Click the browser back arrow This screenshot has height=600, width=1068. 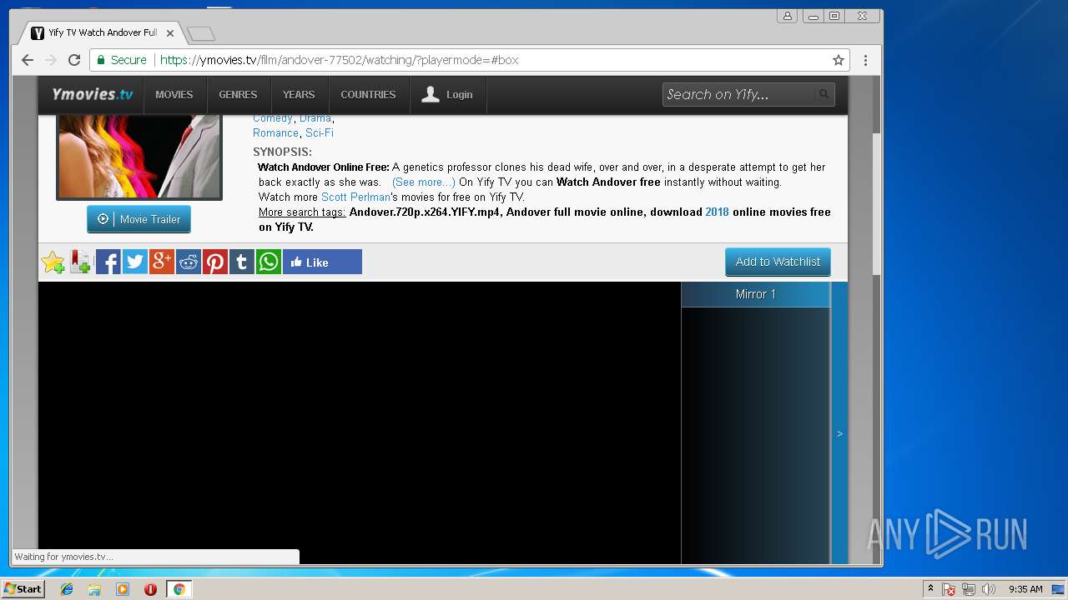[x=28, y=60]
